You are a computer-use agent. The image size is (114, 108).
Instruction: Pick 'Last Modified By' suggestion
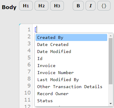tap(71, 80)
